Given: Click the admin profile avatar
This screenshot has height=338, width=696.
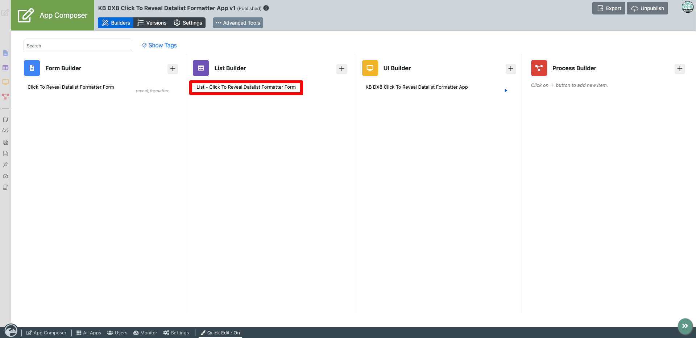Looking at the screenshot, I should [687, 7].
